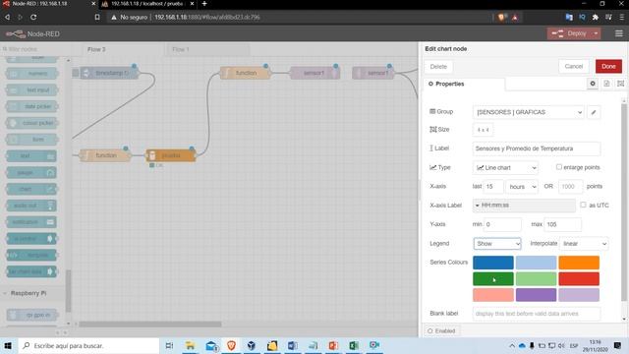Select the timestamp inject node
629x354 pixels.
(x=109, y=73)
